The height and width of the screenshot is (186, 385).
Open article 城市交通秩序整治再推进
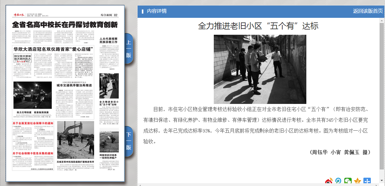[76, 85]
